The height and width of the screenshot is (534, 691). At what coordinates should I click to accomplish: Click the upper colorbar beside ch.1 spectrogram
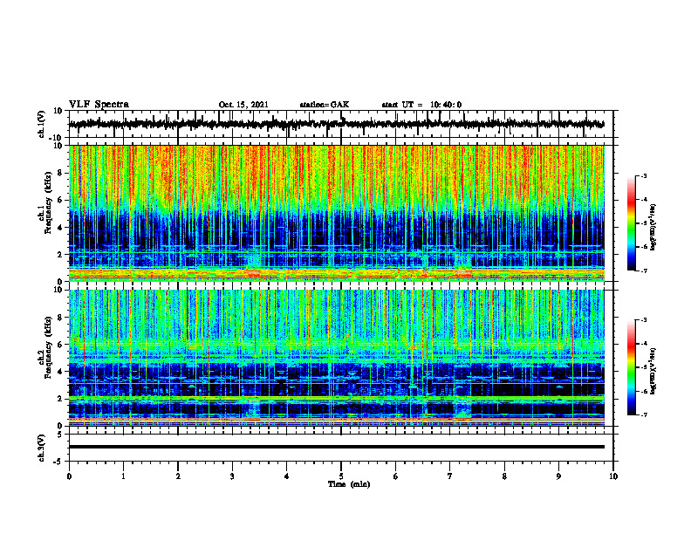(631, 223)
